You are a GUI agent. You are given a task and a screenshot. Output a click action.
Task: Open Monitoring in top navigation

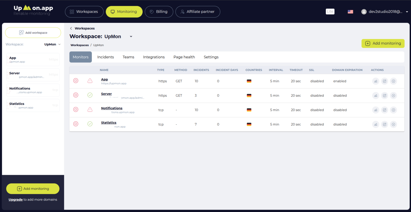click(x=124, y=12)
